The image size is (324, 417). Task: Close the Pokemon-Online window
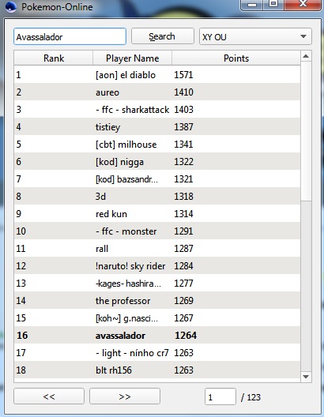pyautogui.click(x=303, y=4)
